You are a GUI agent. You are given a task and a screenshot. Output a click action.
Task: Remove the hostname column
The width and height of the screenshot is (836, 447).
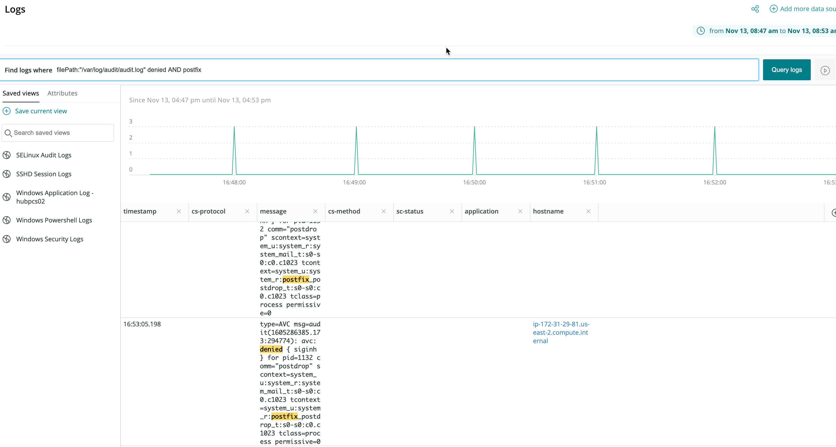588,211
